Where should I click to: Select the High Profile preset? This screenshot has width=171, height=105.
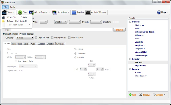coord(141,66)
